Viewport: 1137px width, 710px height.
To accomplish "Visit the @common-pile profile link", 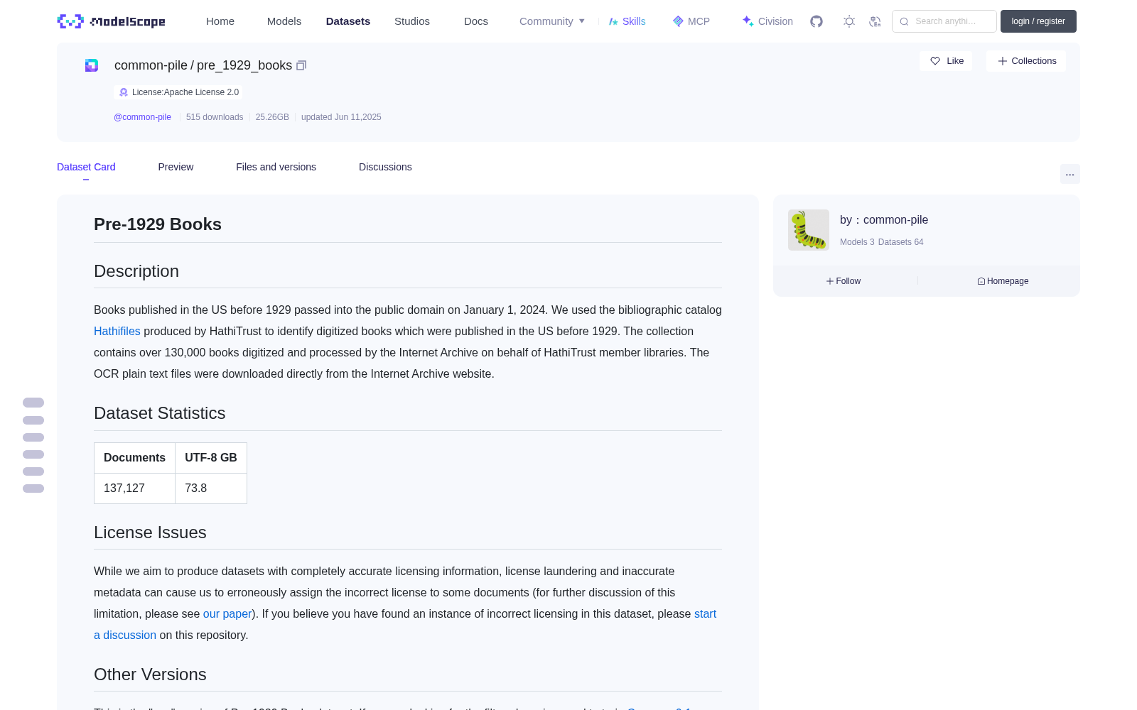I will (x=142, y=117).
